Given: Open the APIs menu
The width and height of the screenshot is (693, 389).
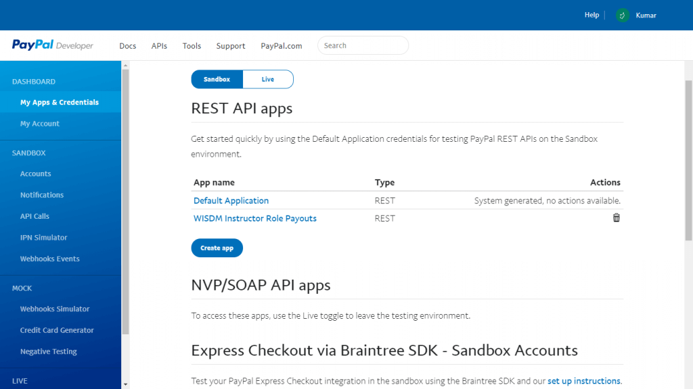Looking at the screenshot, I should (159, 45).
